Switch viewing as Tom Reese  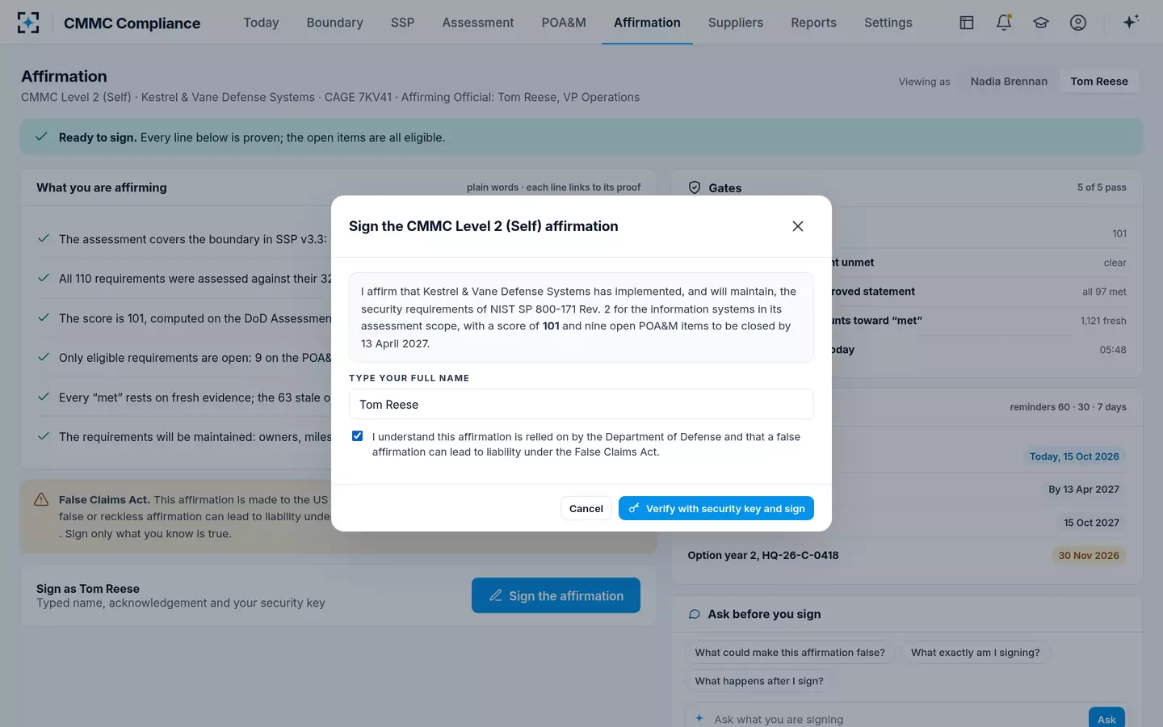1099,81
